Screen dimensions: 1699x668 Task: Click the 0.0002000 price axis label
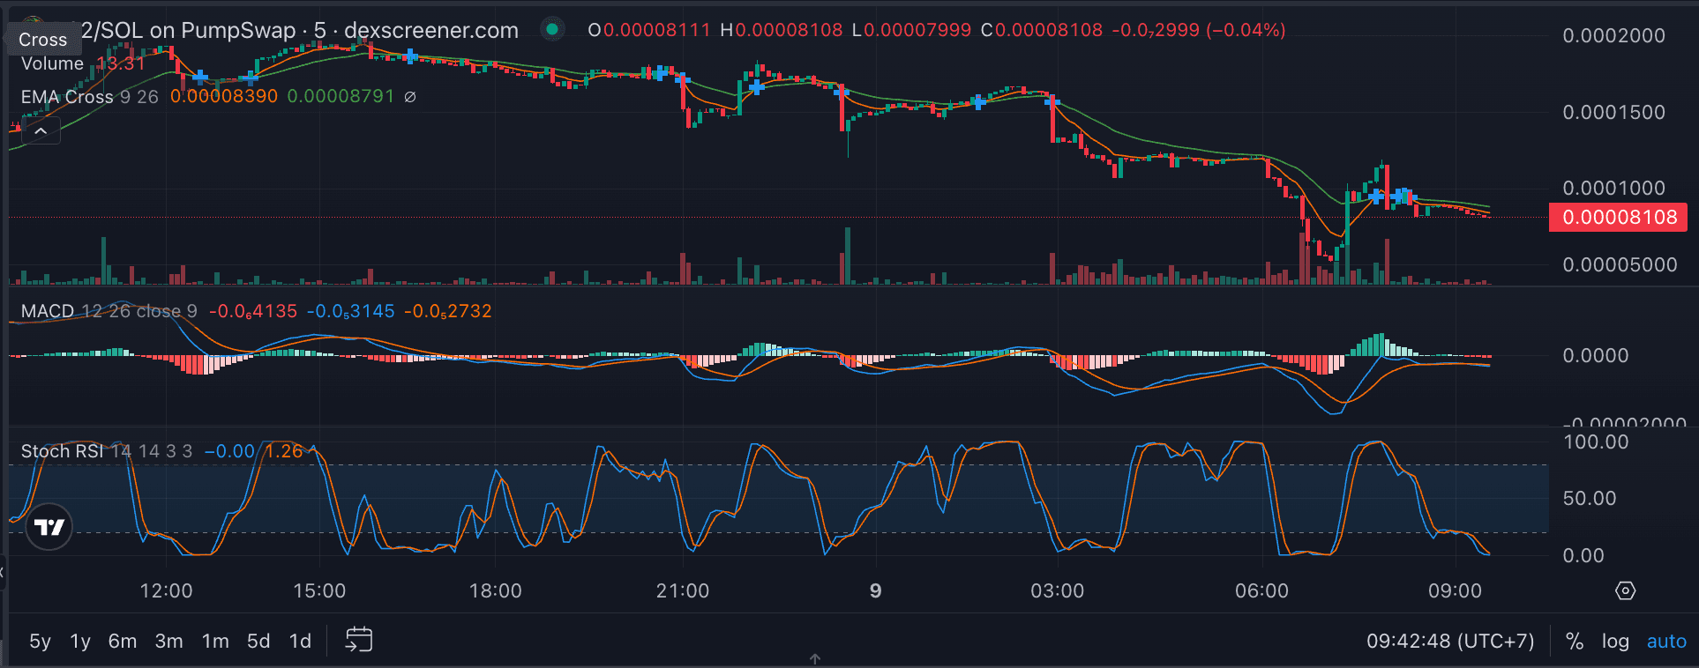point(1613,36)
